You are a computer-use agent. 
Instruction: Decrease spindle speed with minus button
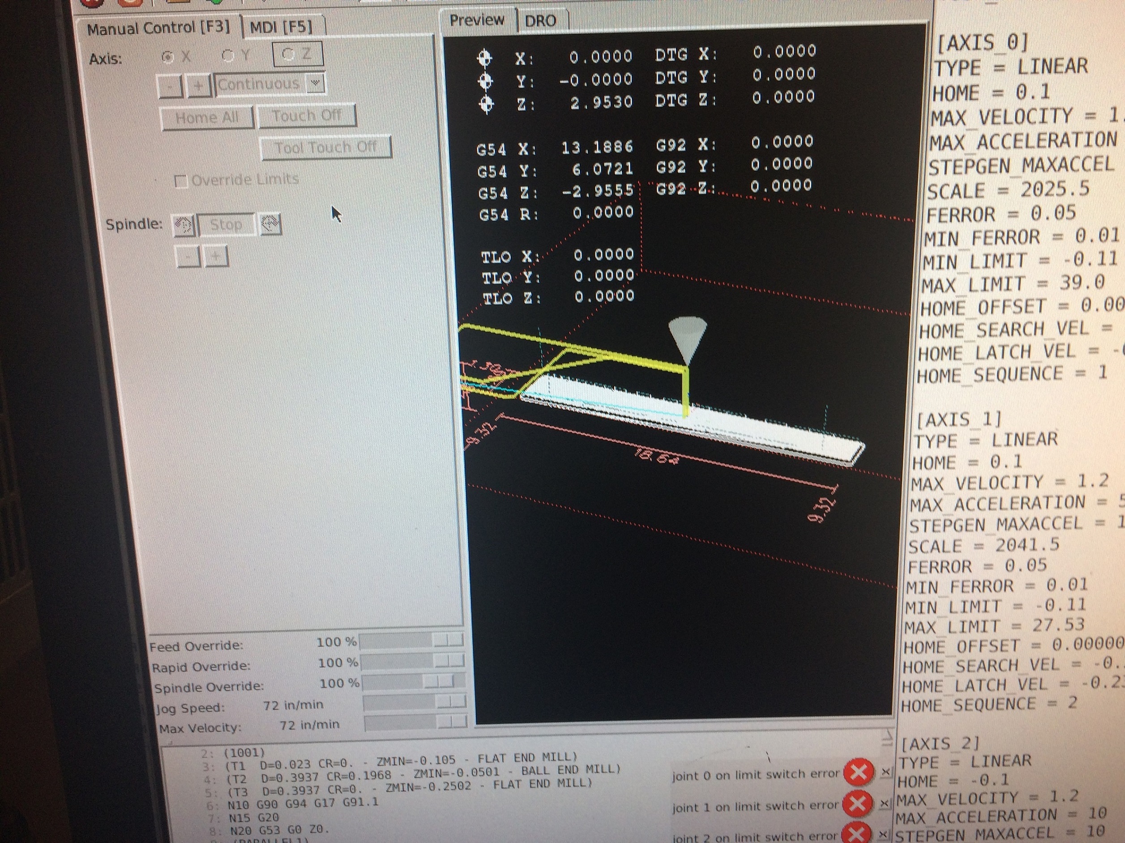point(187,257)
